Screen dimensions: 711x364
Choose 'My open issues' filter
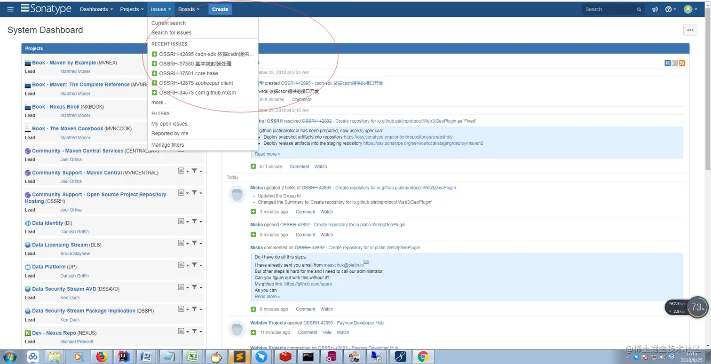click(203, 124)
